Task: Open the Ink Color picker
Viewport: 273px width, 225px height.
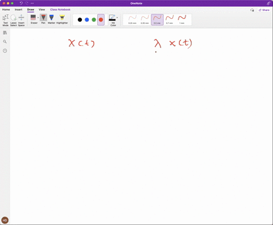Action: (x=112, y=20)
